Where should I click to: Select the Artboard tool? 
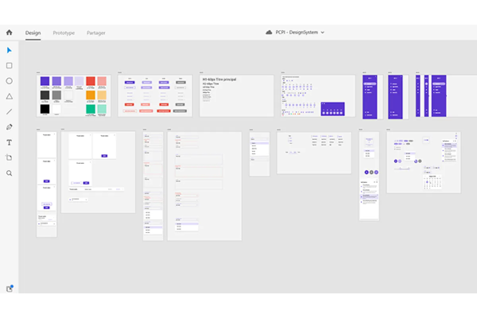click(x=9, y=157)
